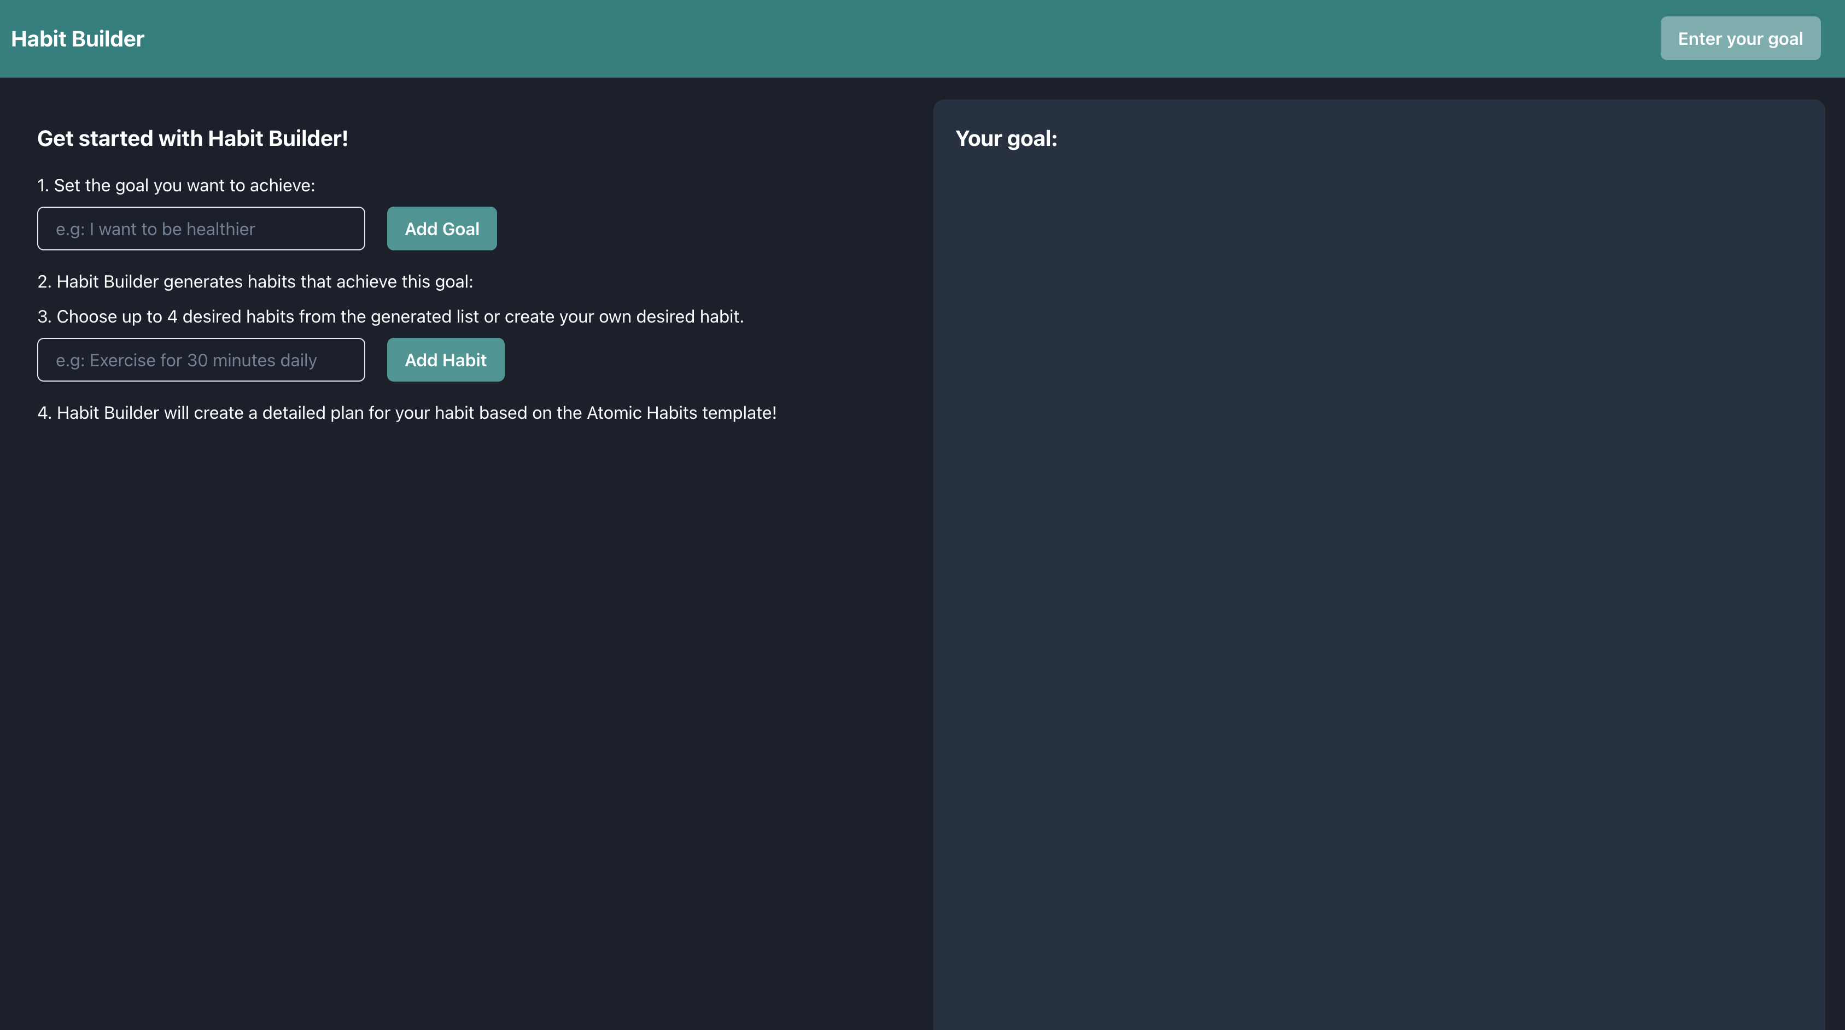Click the step 4 Atomic Habits template text
Image resolution: width=1845 pixels, height=1030 pixels.
406,413
